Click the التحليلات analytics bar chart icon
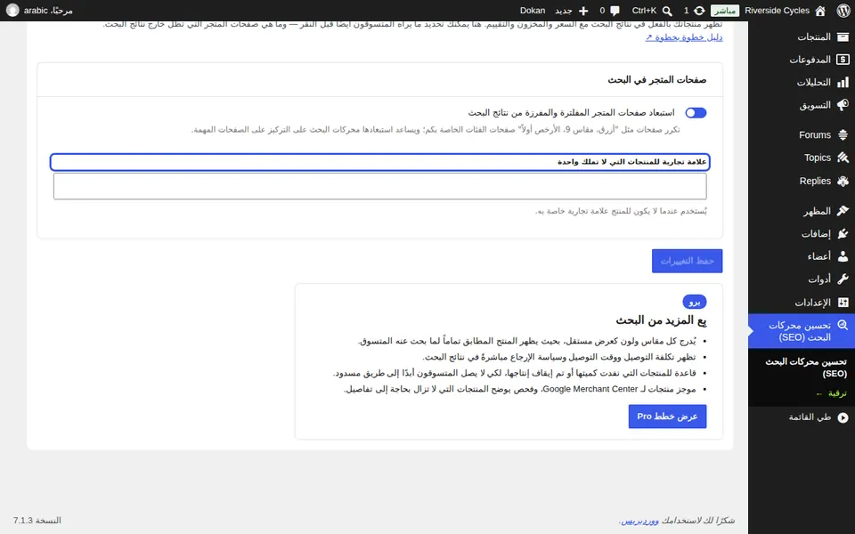Screen dimensions: 855x534 [843, 82]
